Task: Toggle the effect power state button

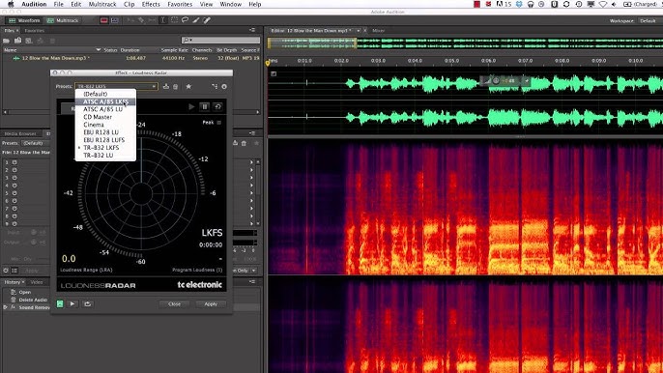Action: click(60, 303)
